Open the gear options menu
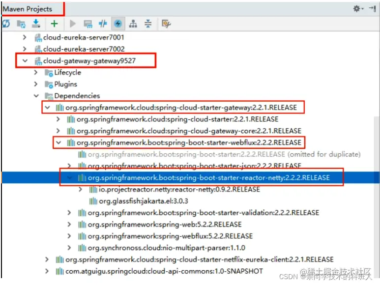This screenshot has height=285, width=380. point(358,9)
